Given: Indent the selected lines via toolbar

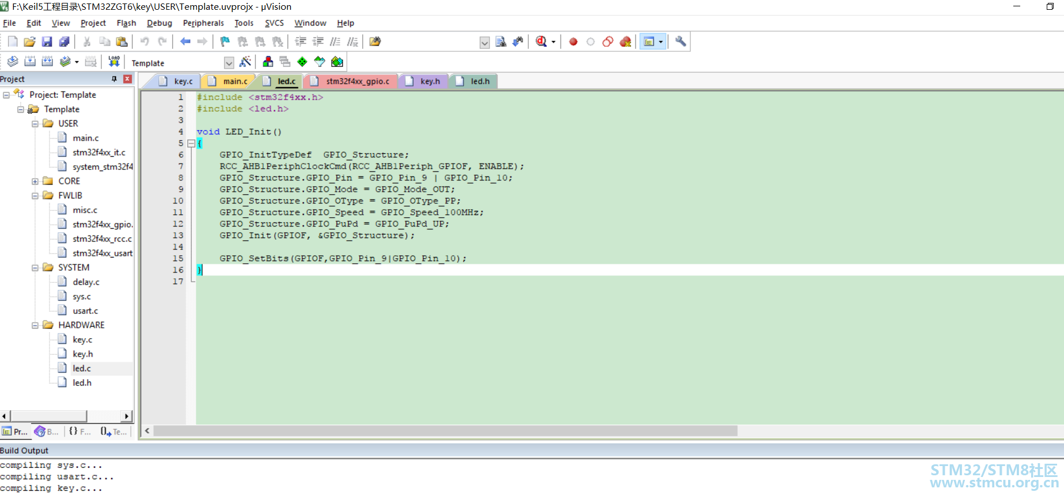Looking at the screenshot, I should [x=300, y=41].
